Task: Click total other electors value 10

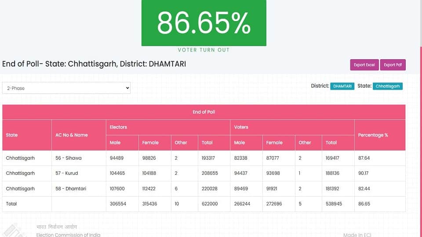Action: coord(177,204)
